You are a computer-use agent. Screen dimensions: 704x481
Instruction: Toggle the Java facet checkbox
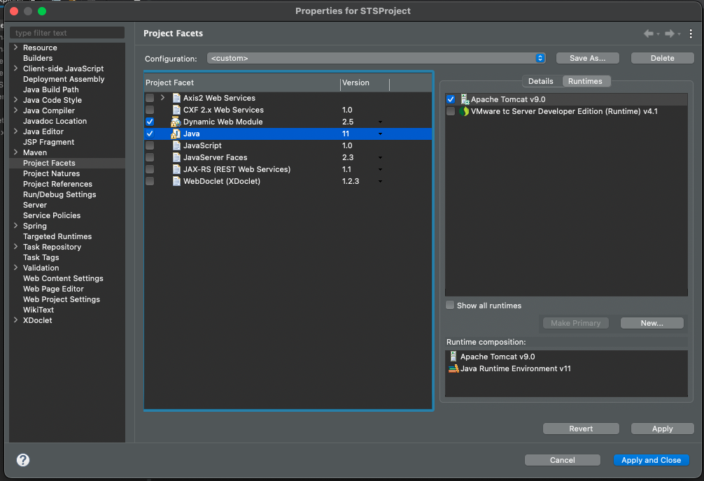click(x=150, y=134)
